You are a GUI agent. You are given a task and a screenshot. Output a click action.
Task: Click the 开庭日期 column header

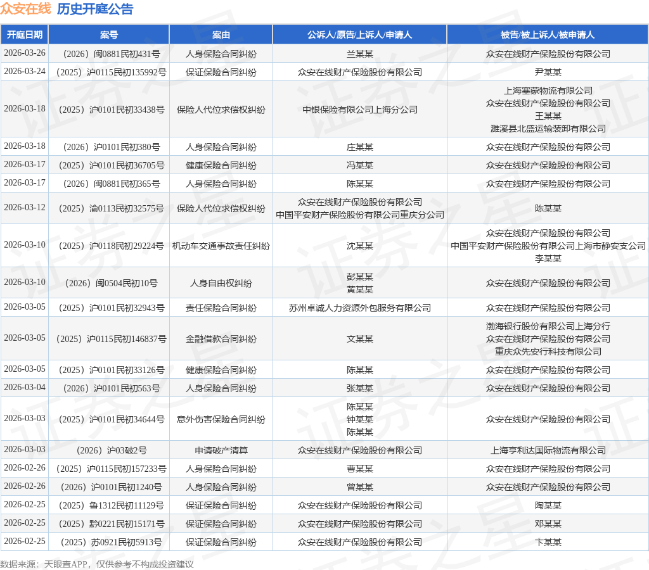(25, 35)
